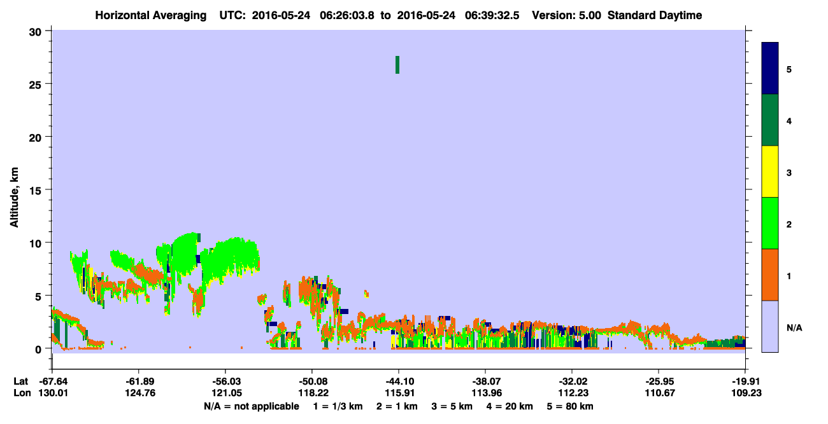Click the latitude value -61.89
This screenshot has height=424, width=828.
click(138, 381)
